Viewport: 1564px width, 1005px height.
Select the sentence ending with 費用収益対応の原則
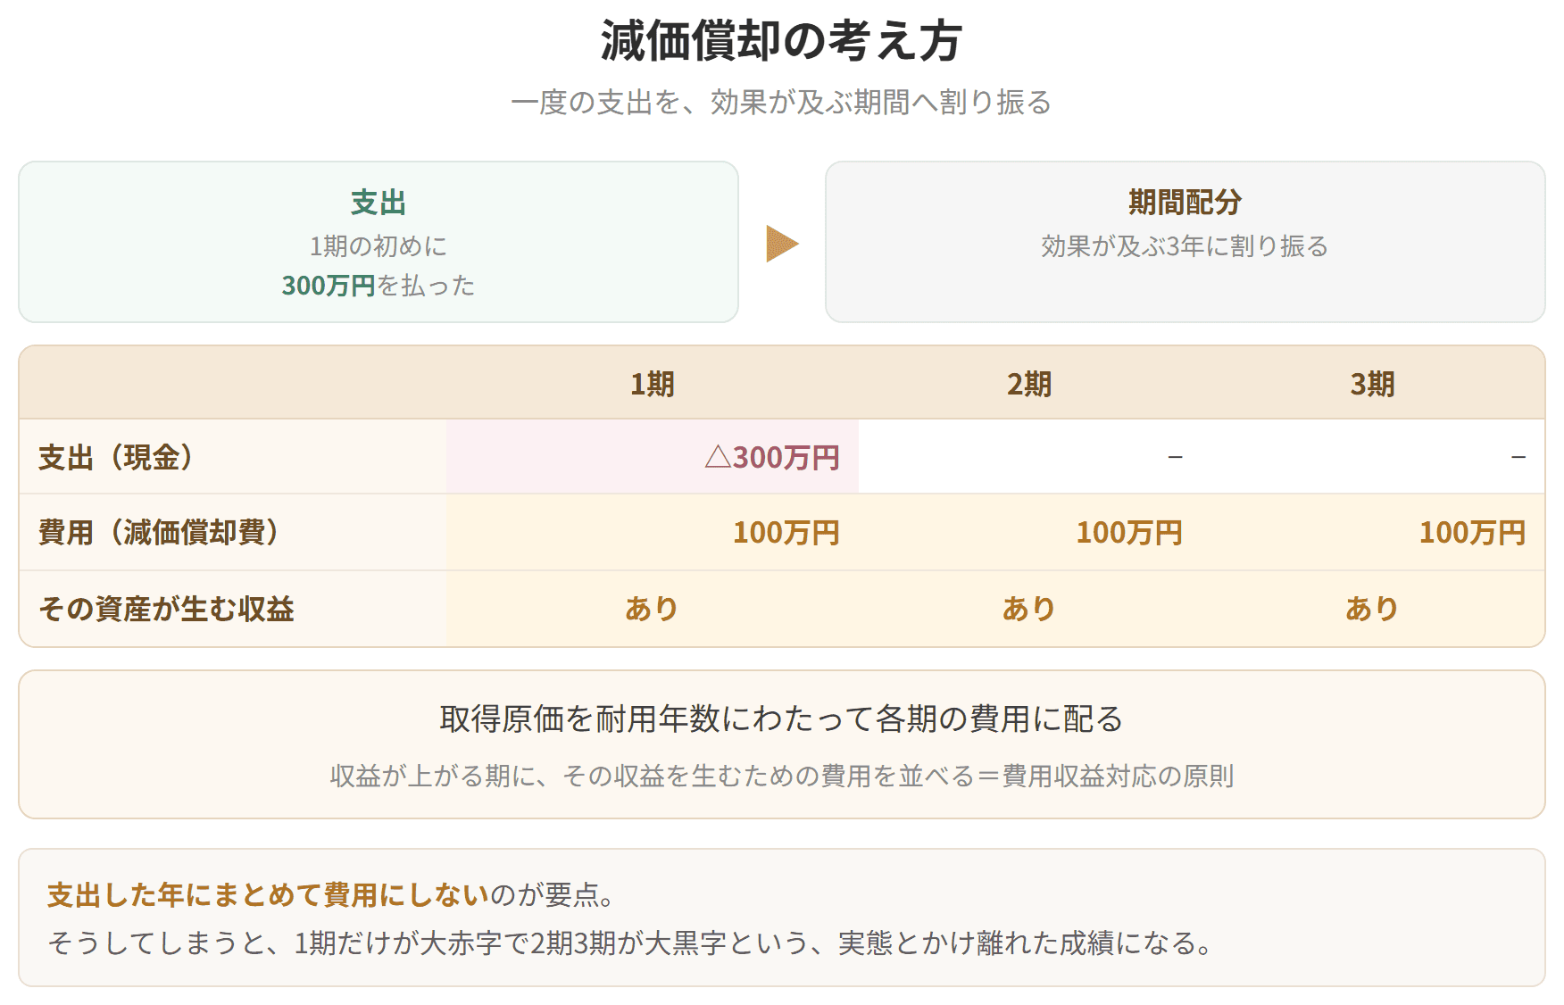(782, 776)
